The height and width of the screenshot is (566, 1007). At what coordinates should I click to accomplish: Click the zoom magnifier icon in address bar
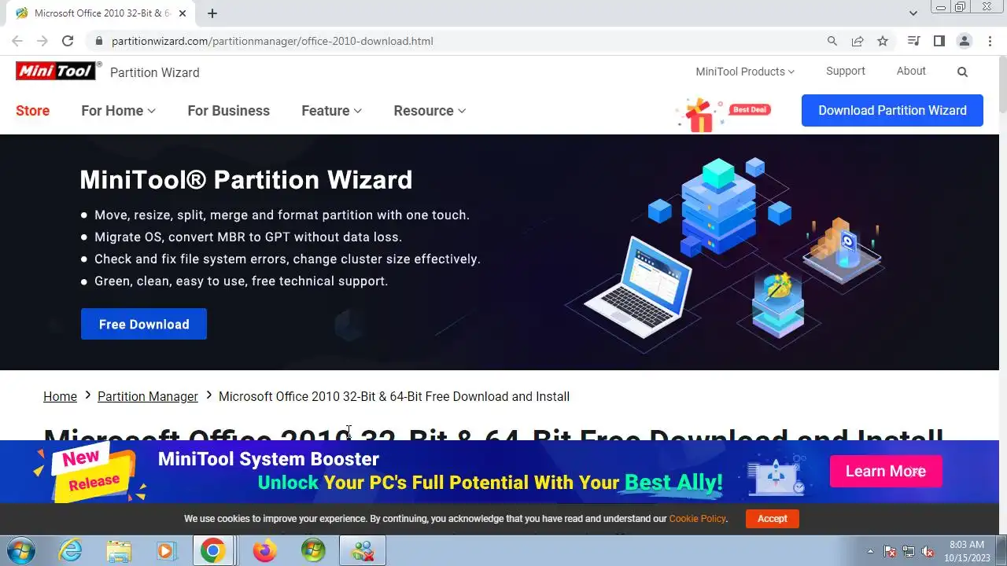pos(832,41)
